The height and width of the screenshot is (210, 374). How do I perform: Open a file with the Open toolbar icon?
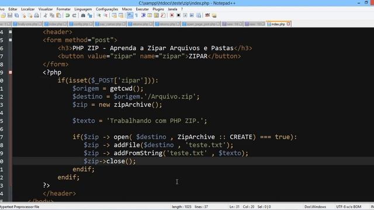coord(4,16)
